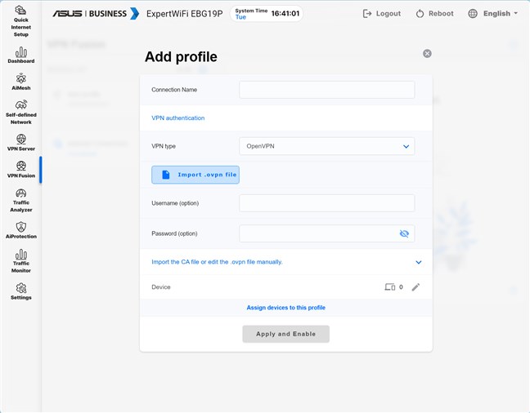Image resolution: width=530 pixels, height=413 pixels.
Task: Click the Connection Name input field
Action: coord(327,90)
